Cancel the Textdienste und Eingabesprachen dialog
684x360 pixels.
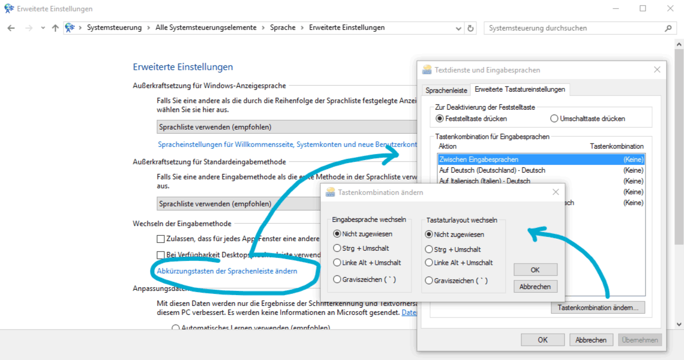click(x=590, y=340)
